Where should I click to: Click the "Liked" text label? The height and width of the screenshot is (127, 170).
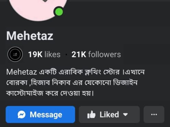point(109,114)
